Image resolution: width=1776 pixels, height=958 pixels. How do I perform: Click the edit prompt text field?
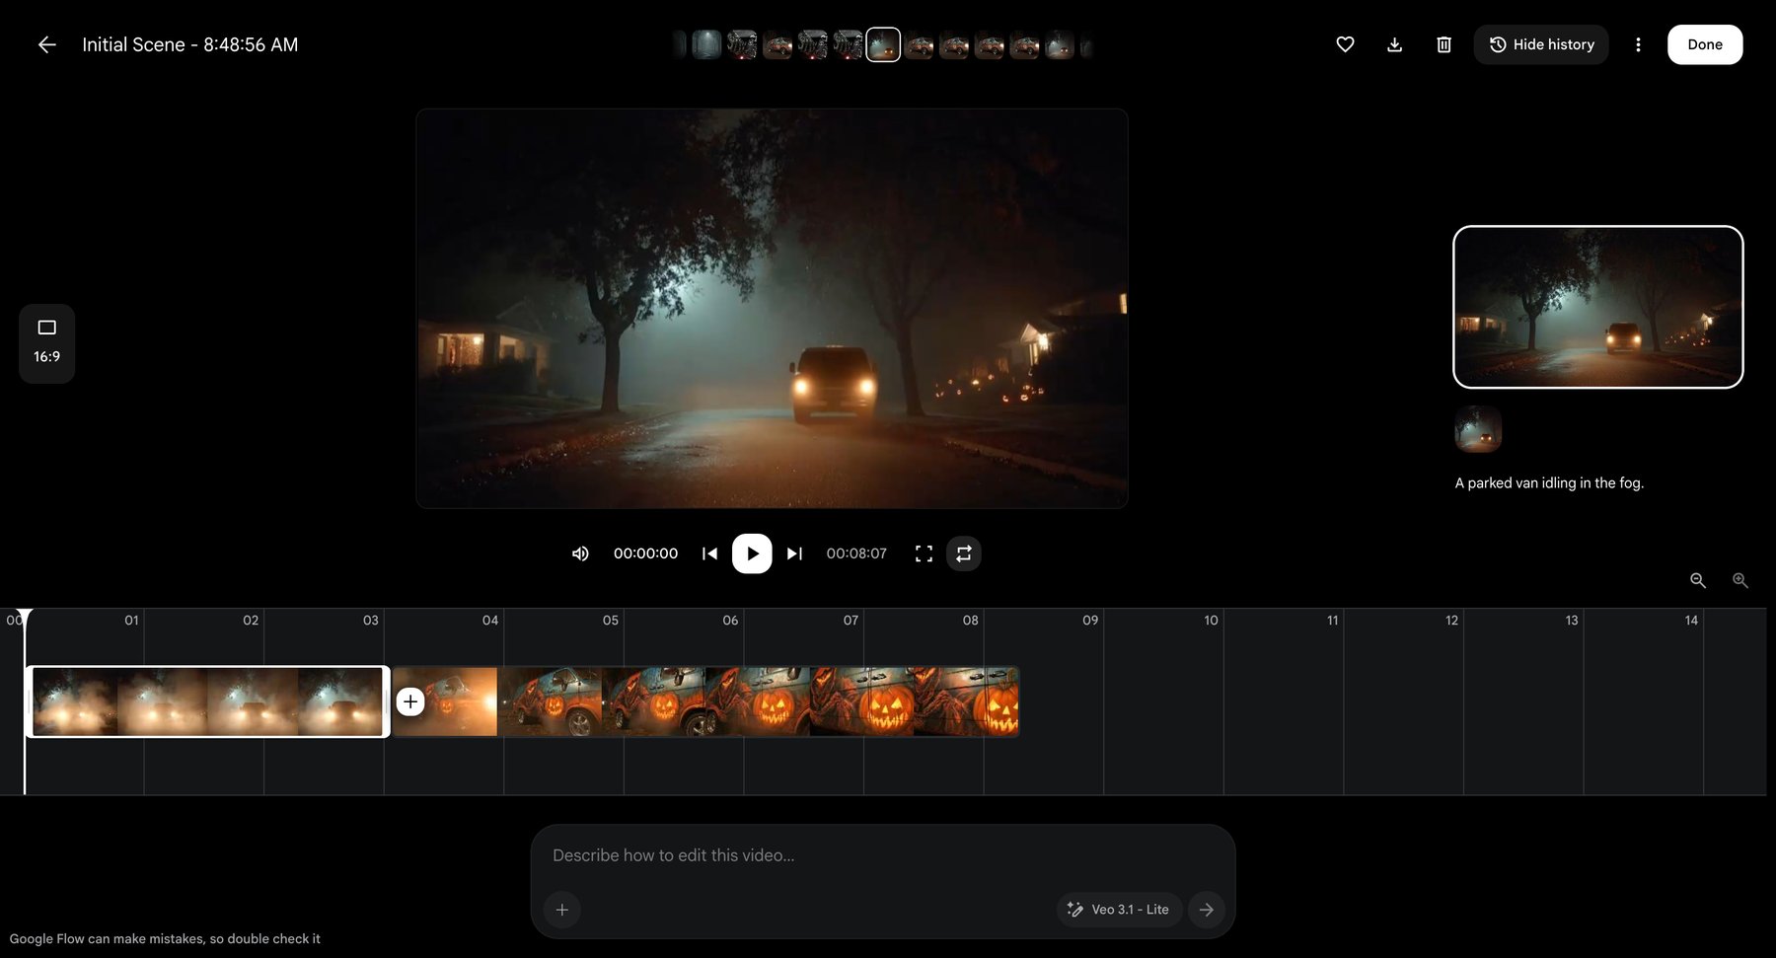[883, 855]
